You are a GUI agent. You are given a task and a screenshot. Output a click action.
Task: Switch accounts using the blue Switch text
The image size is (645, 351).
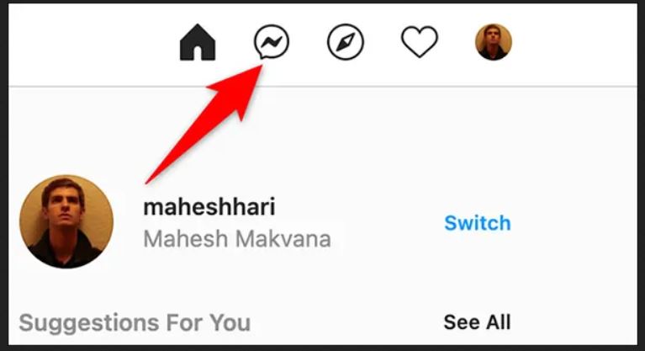tap(478, 223)
